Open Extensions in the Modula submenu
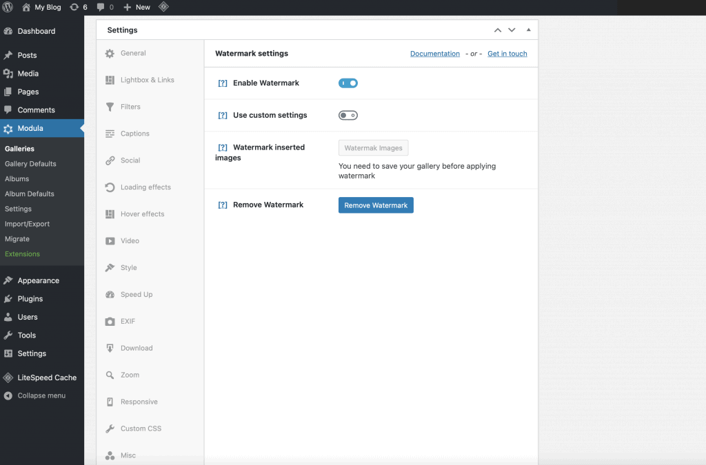Screen dimensions: 706x465 22,254
